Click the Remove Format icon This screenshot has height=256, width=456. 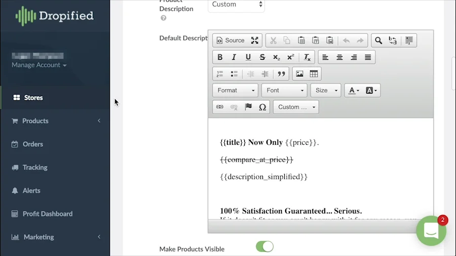[x=307, y=57]
